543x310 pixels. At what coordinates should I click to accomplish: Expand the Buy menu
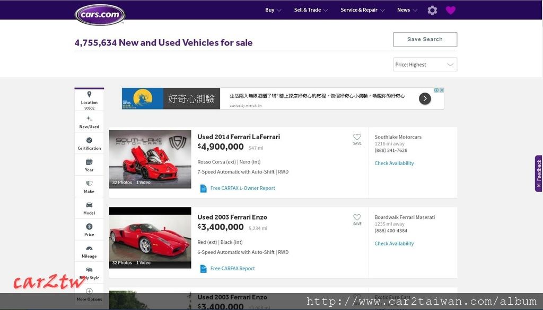(x=273, y=10)
